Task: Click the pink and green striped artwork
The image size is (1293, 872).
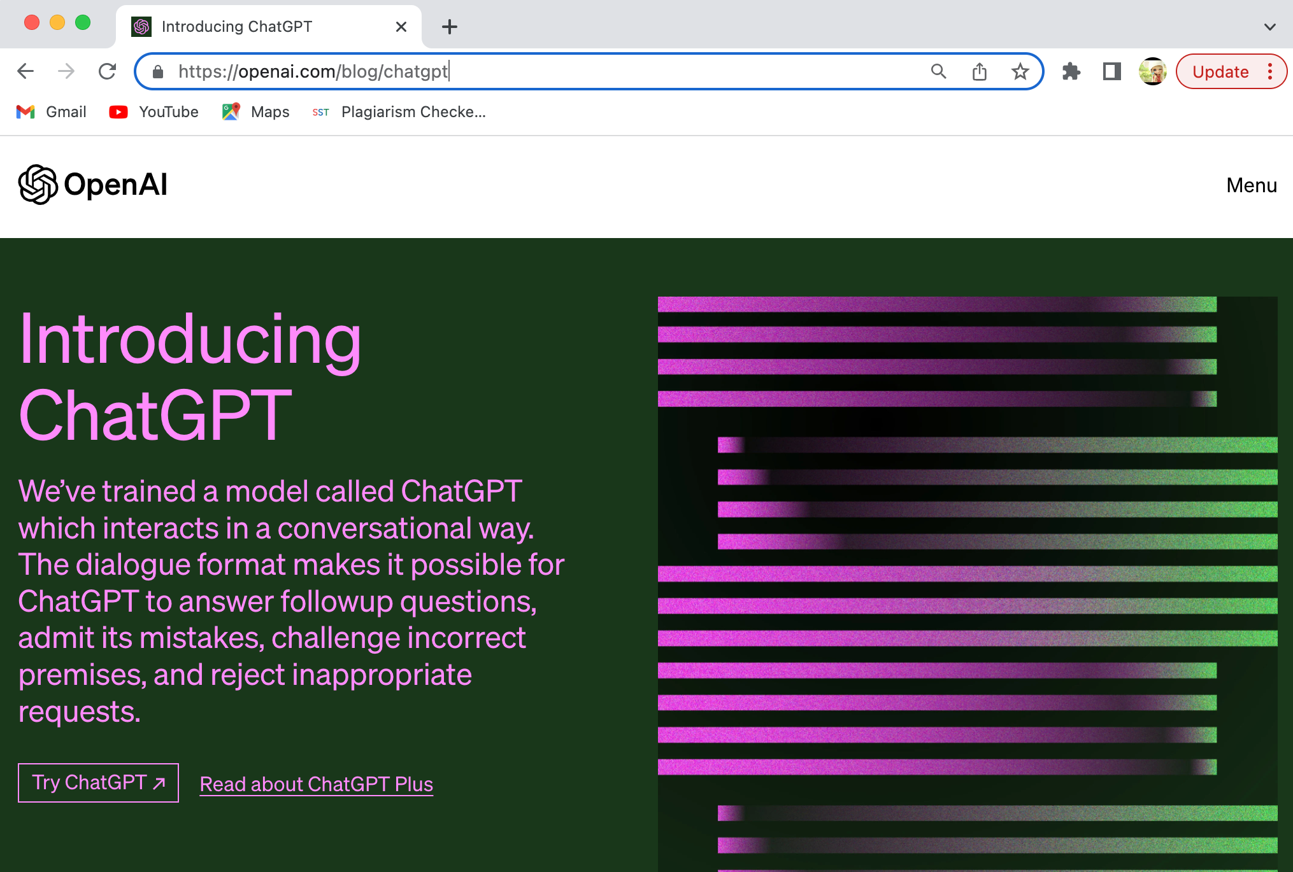Action: click(x=968, y=584)
